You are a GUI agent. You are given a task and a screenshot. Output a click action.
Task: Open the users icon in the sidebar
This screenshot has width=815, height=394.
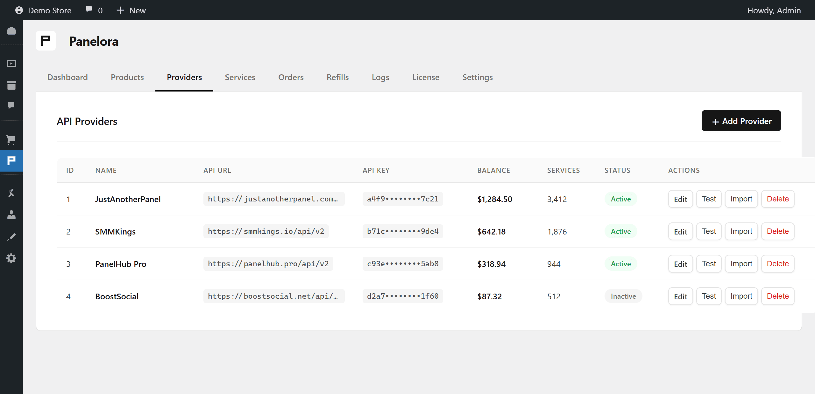pos(11,215)
